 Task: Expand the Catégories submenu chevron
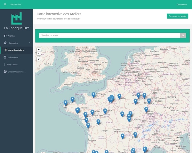[x=29, y=43]
